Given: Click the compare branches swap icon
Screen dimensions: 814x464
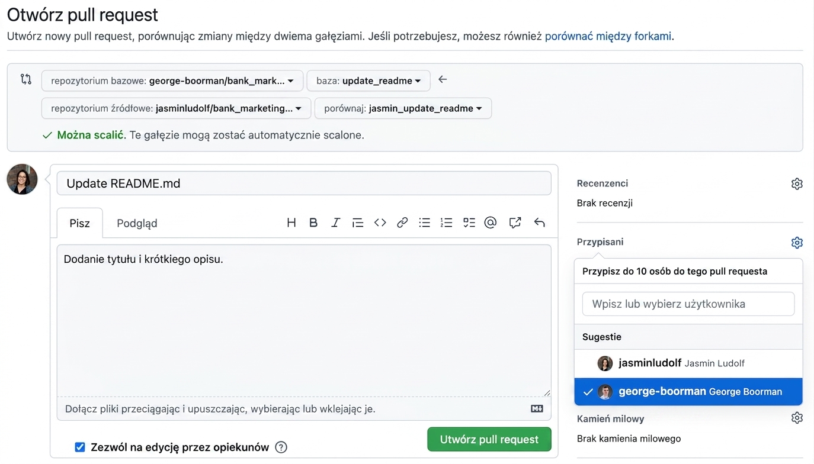Looking at the screenshot, I should pos(26,79).
